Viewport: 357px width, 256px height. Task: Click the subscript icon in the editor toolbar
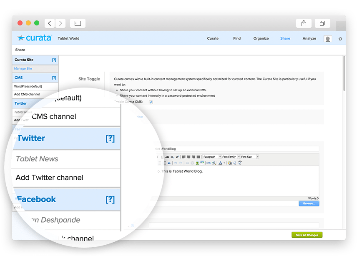click(172, 157)
